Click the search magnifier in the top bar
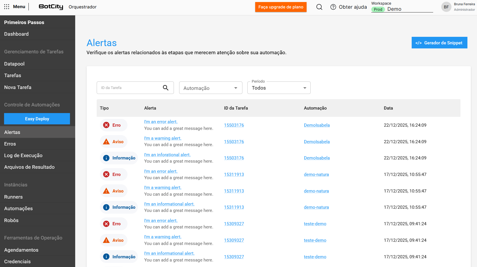The width and height of the screenshot is (477, 267). click(x=319, y=7)
